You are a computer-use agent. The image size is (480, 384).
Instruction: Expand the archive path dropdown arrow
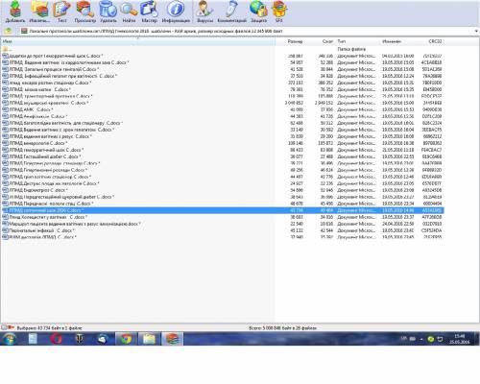click(x=476, y=31)
